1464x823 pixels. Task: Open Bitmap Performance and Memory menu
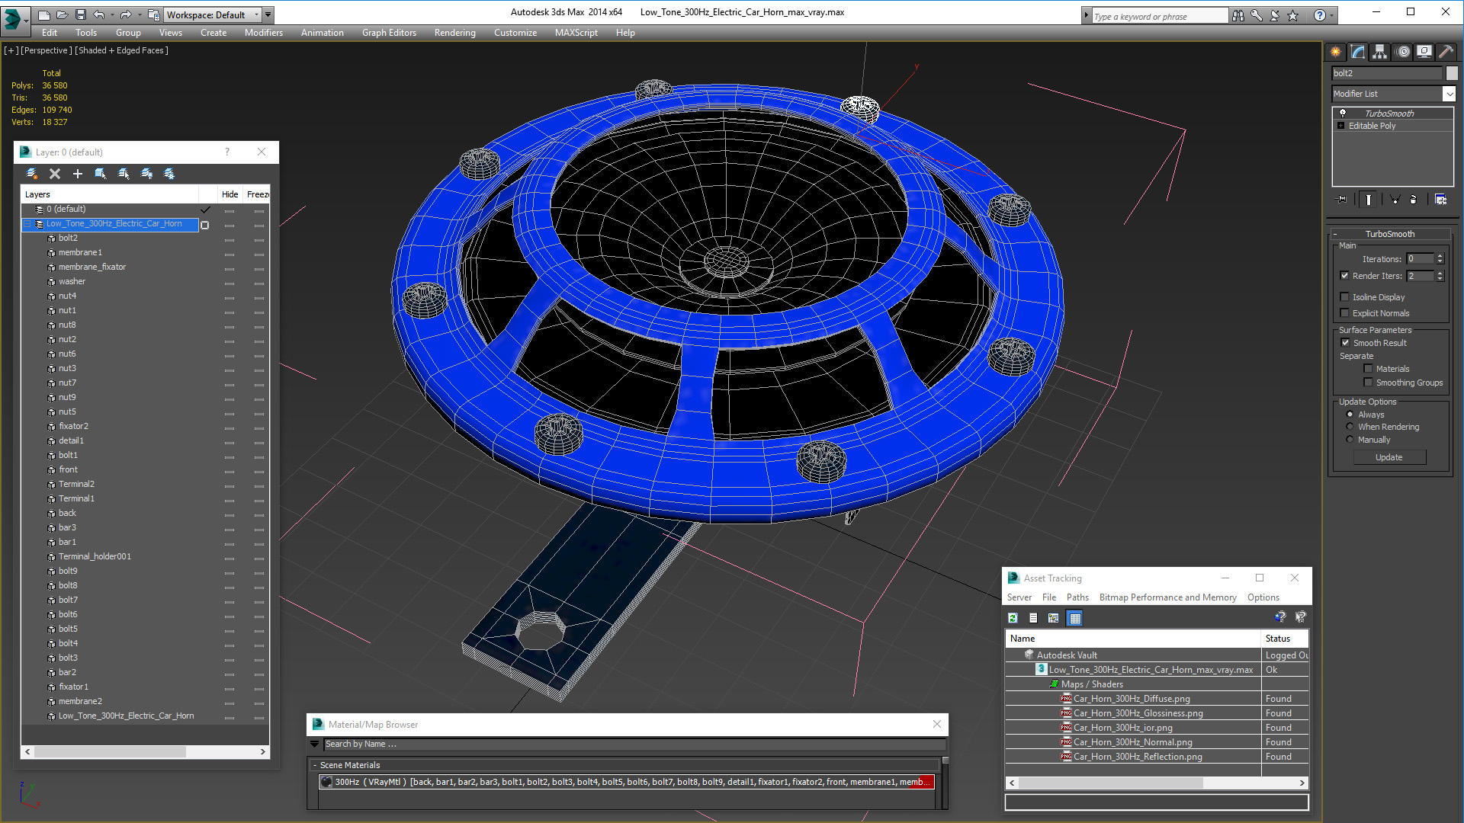point(1167,597)
